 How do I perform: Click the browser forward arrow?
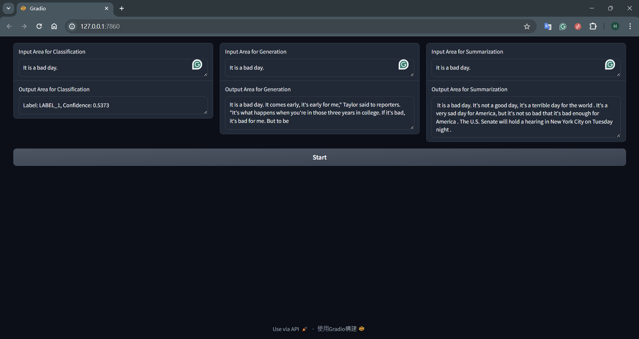[24, 26]
